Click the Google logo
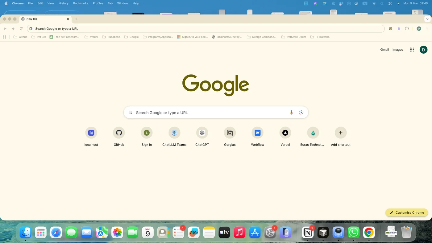This screenshot has width=432, height=243. tap(216, 85)
